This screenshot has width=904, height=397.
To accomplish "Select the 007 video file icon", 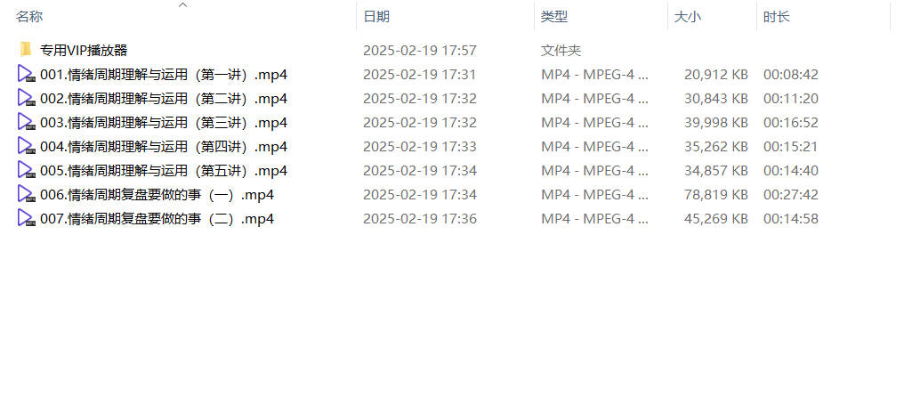I will coord(26,219).
